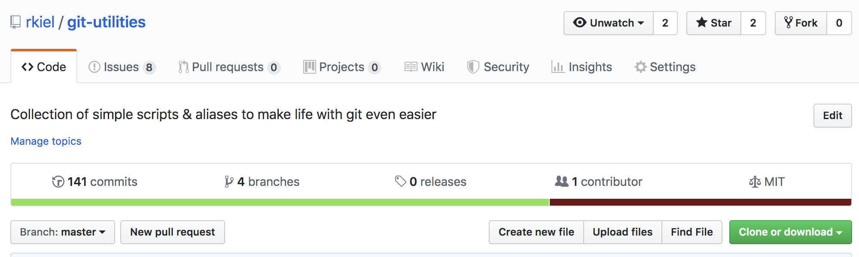Click the tag icon beside releases
Viewport: 859px width, 257px height.
coord(401,182)
